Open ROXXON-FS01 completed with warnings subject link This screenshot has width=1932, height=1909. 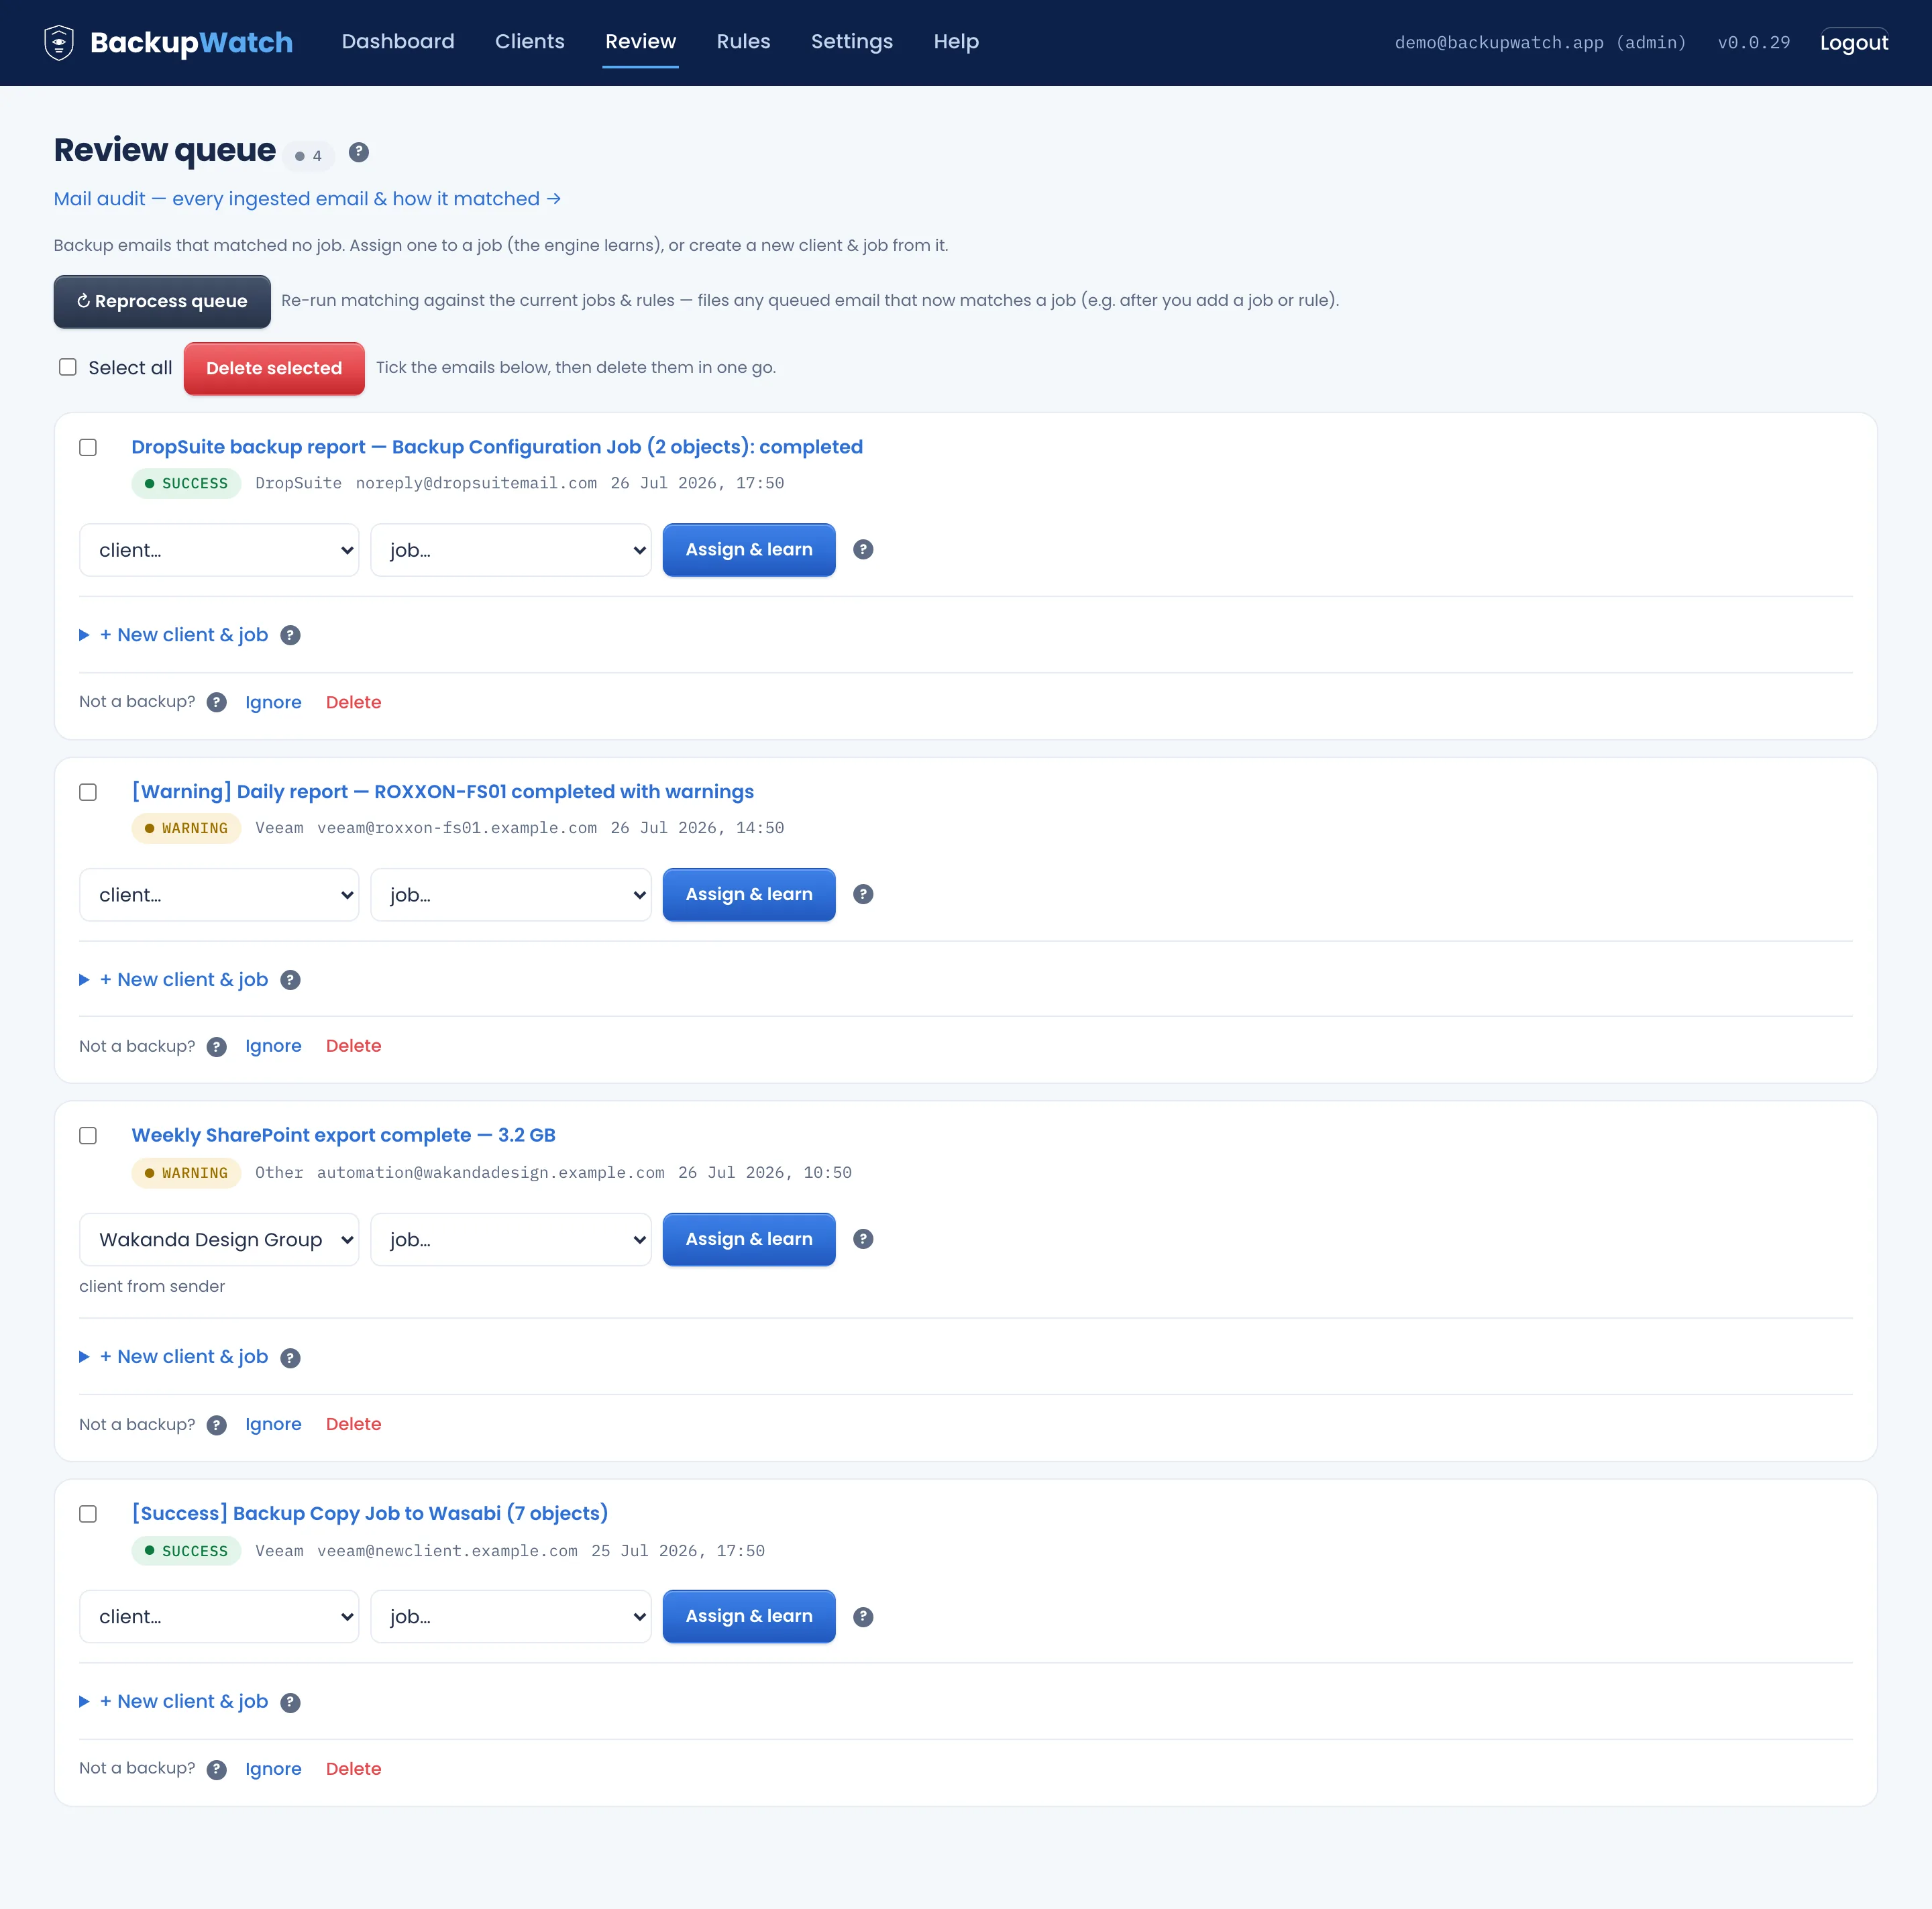pos(443,792)
